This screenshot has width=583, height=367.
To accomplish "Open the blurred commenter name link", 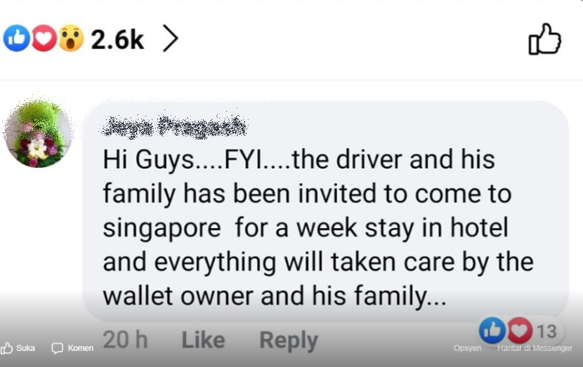I will tap(174, 127).
